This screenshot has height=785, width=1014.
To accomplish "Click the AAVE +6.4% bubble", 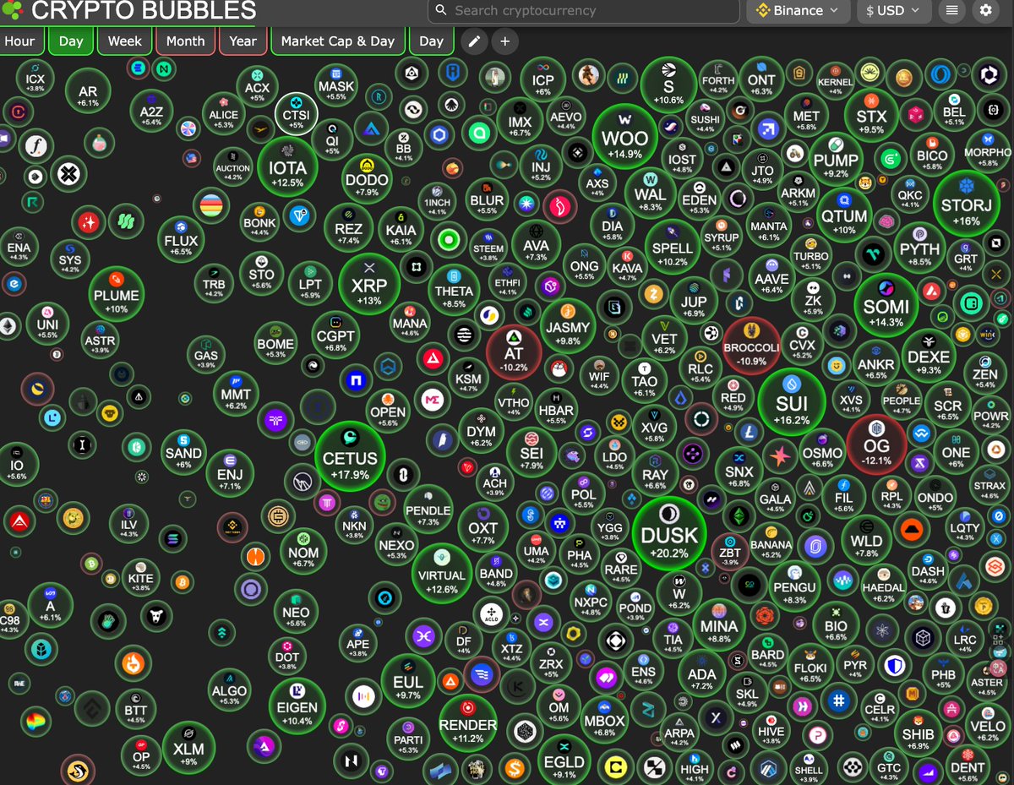I will pyautogui.click(x=772, y=279).
